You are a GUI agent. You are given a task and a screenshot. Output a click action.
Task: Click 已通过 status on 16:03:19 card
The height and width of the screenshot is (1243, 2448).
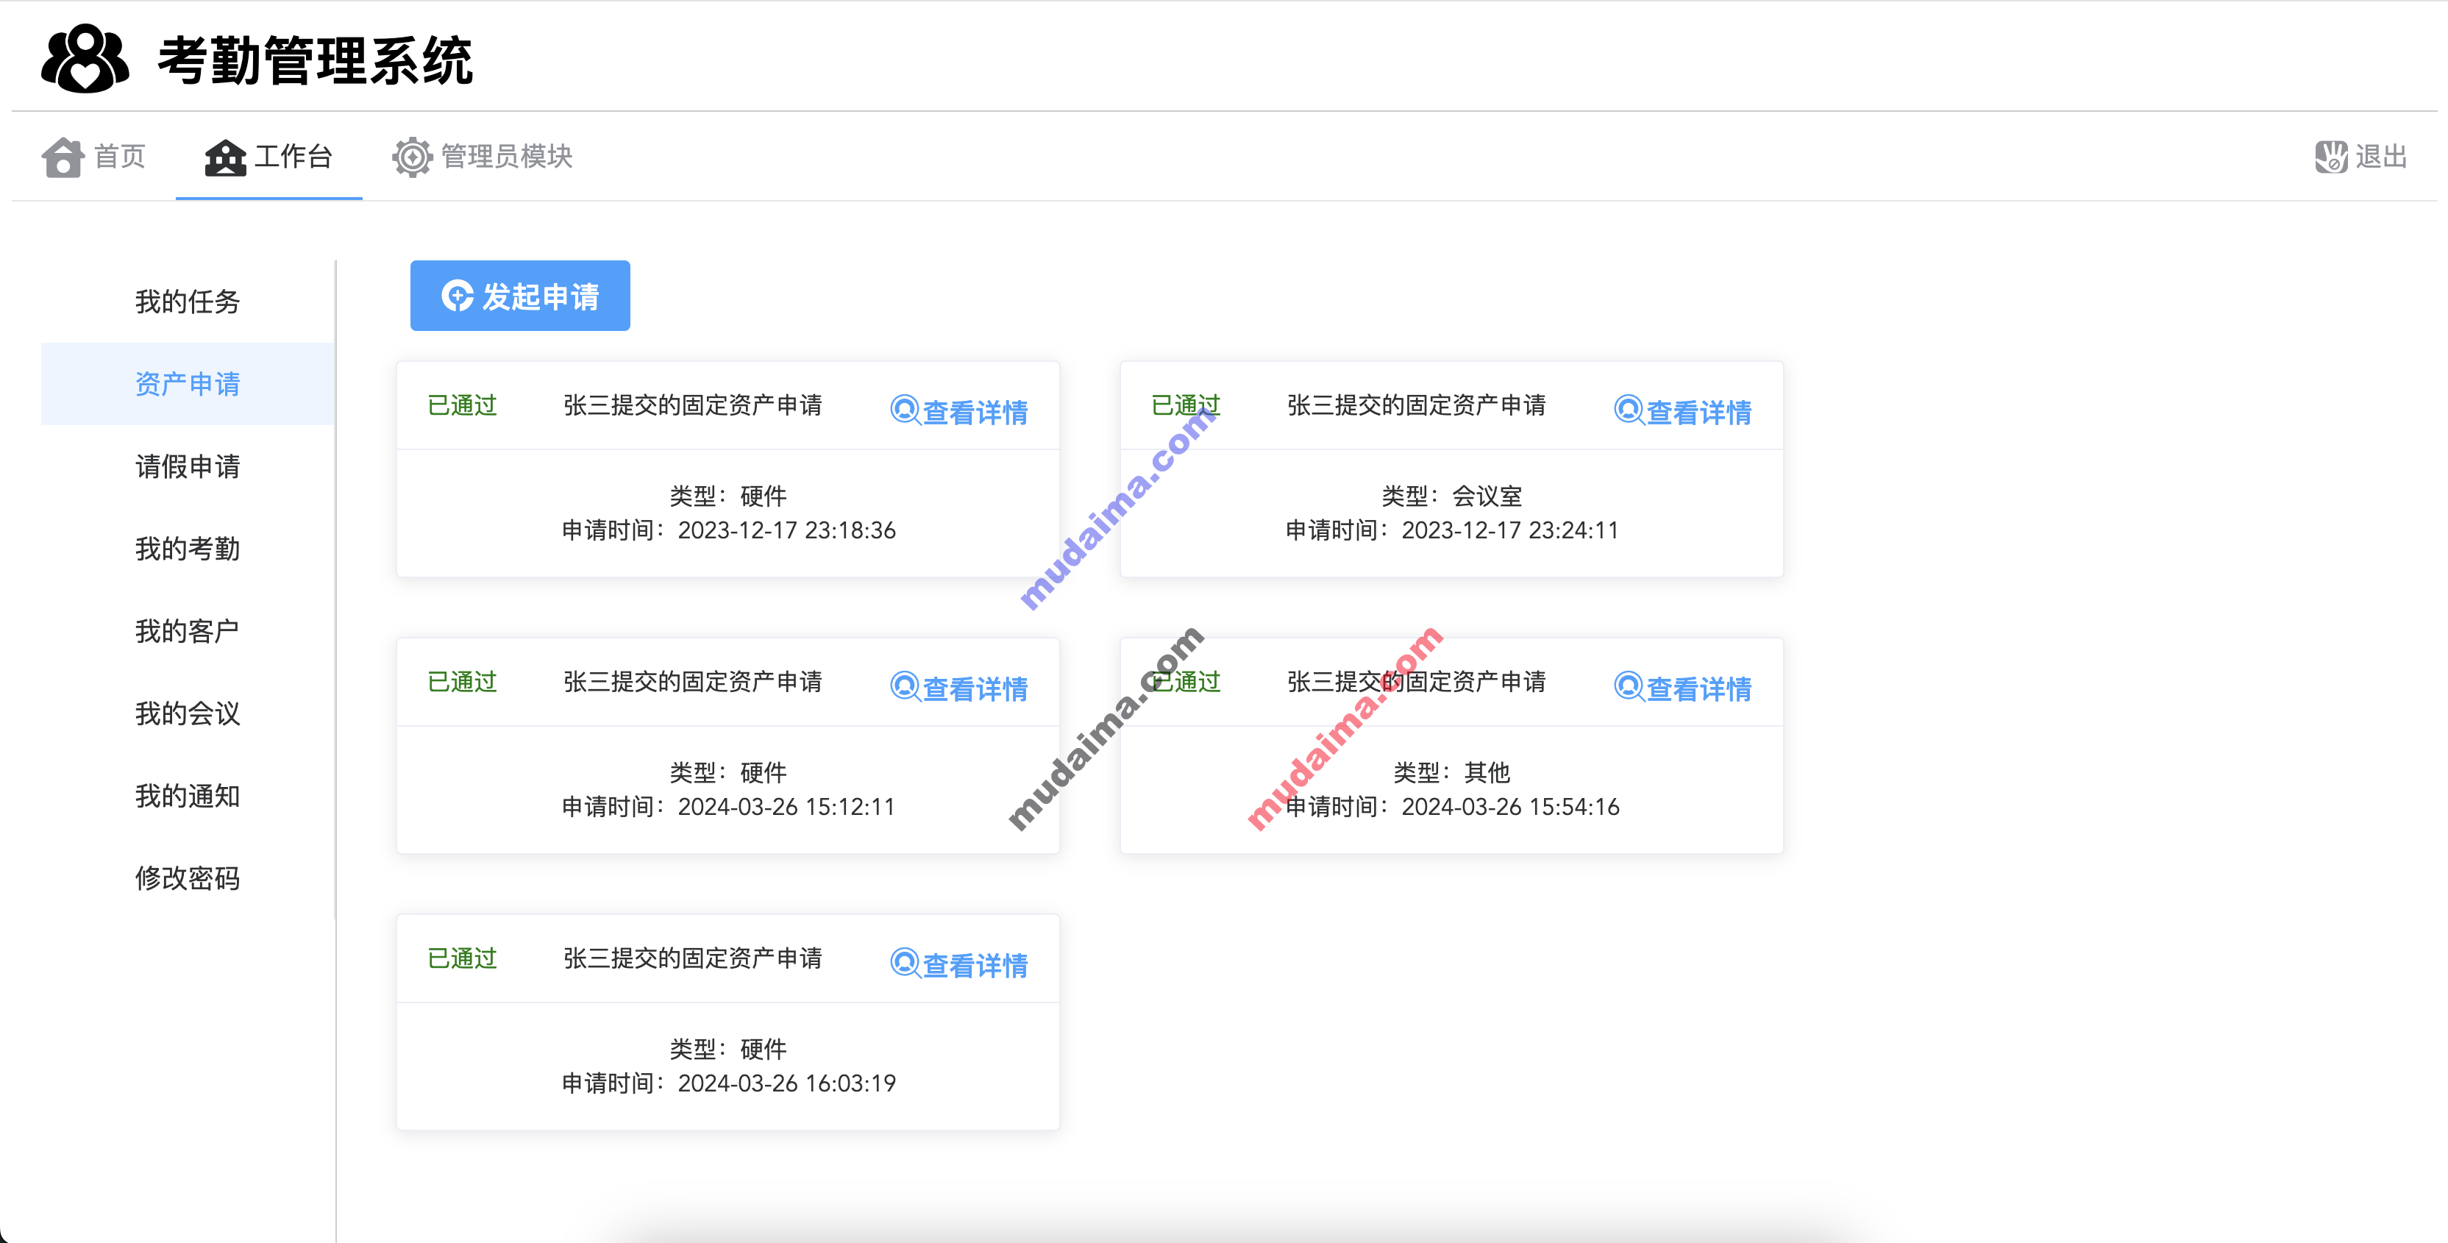pos(463,959)
